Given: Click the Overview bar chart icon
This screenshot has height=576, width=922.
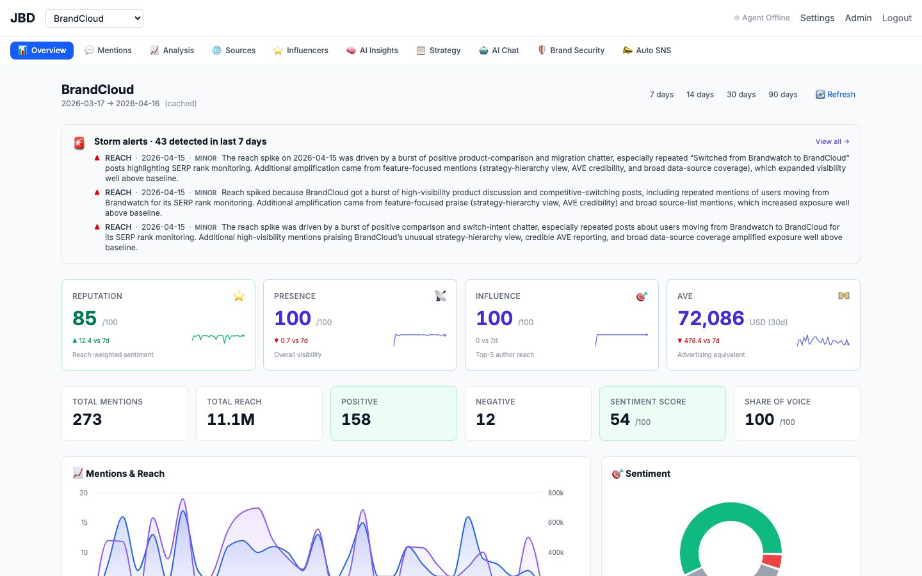Looking at the screenshot, I should 22,51.
